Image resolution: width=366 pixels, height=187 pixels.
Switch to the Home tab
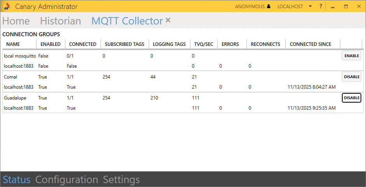16,21
